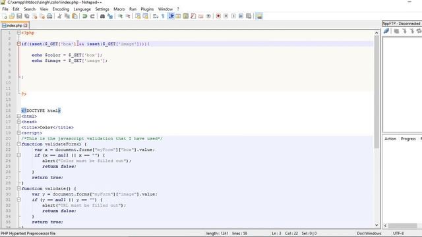Collapse the <html> fold on line 16
Screen dimensions: 422x237
pyautogui.click(x=18, y=116)
